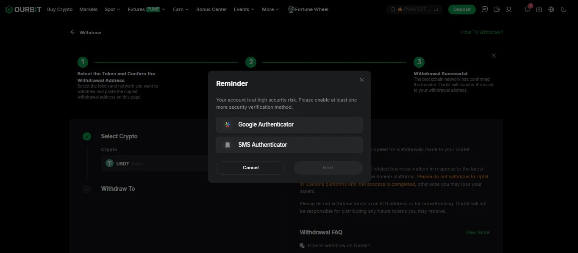Click the download app icon

pyautogui.click(x=539, y=9)
